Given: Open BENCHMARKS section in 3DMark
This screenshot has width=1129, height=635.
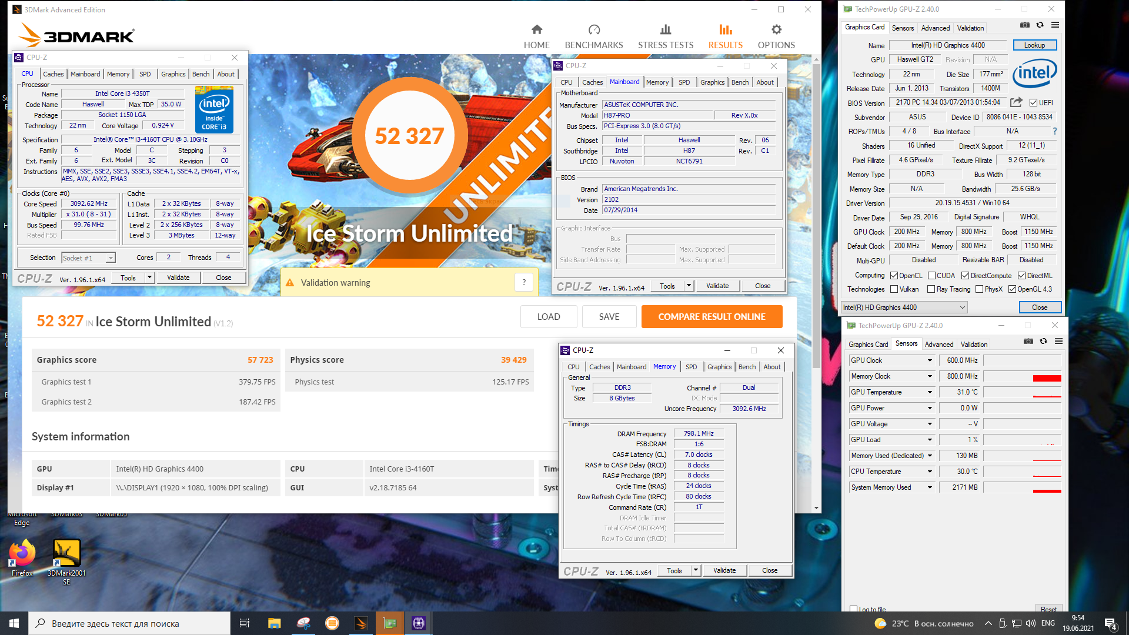Looking at the screenshot, I should 594,36.
